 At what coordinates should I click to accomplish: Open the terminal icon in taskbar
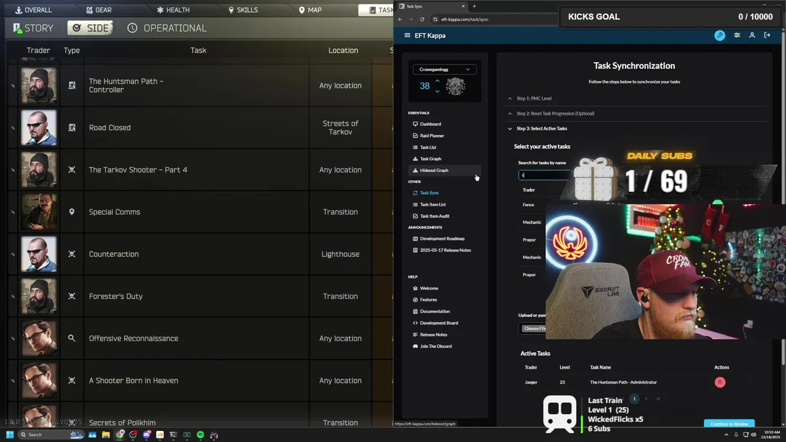[x=173, y=435]
